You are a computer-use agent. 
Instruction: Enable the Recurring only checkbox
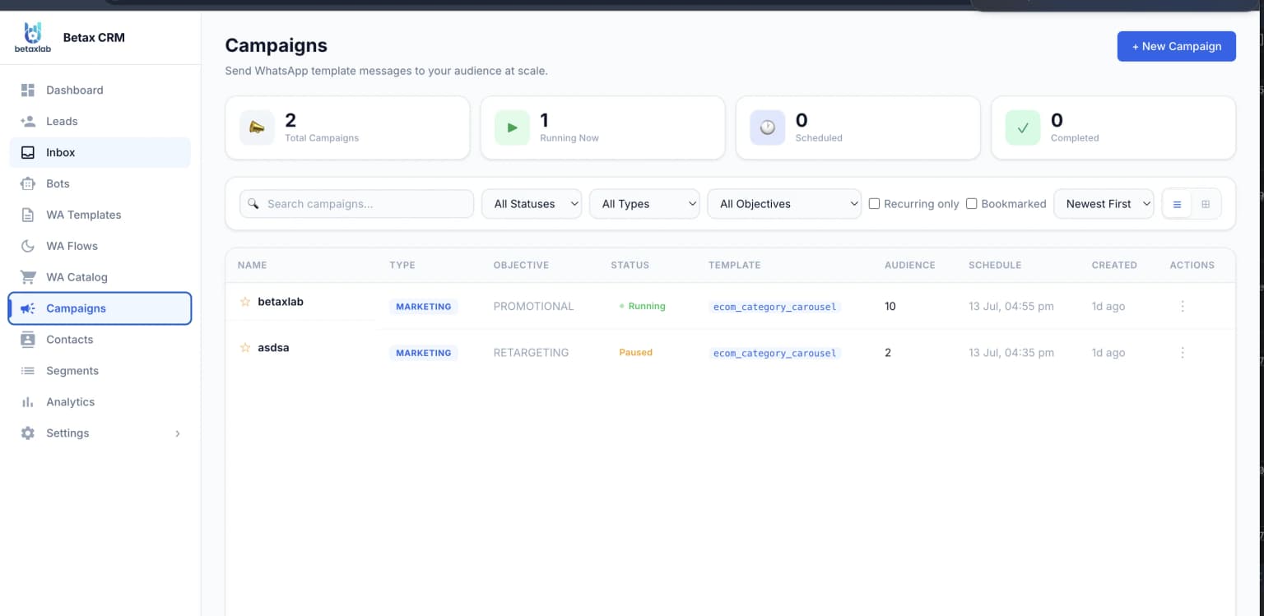coord(875,203)
